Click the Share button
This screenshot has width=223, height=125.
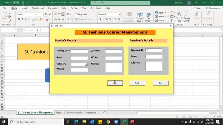pos(198,8)
